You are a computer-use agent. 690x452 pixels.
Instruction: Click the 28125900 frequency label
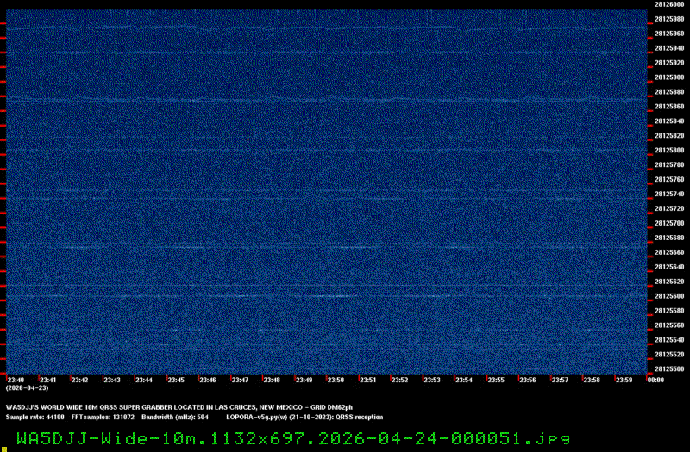(669, 77)
